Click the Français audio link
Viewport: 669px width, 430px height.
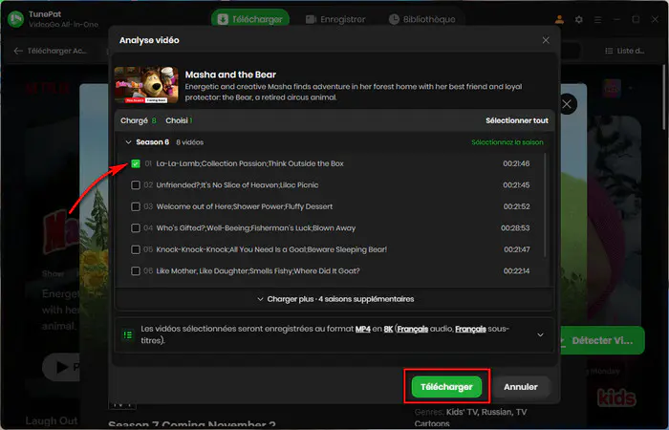point(413,329)
